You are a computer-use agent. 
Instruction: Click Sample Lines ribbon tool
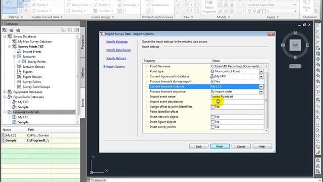tap(157, 5)
